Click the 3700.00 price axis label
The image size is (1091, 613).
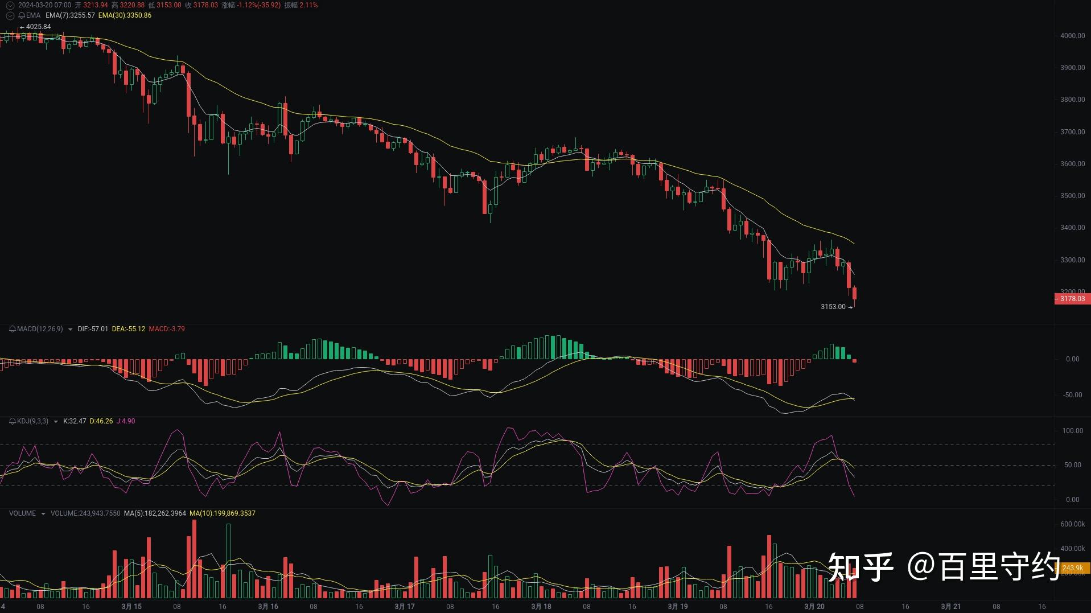tap(1072, 132)
